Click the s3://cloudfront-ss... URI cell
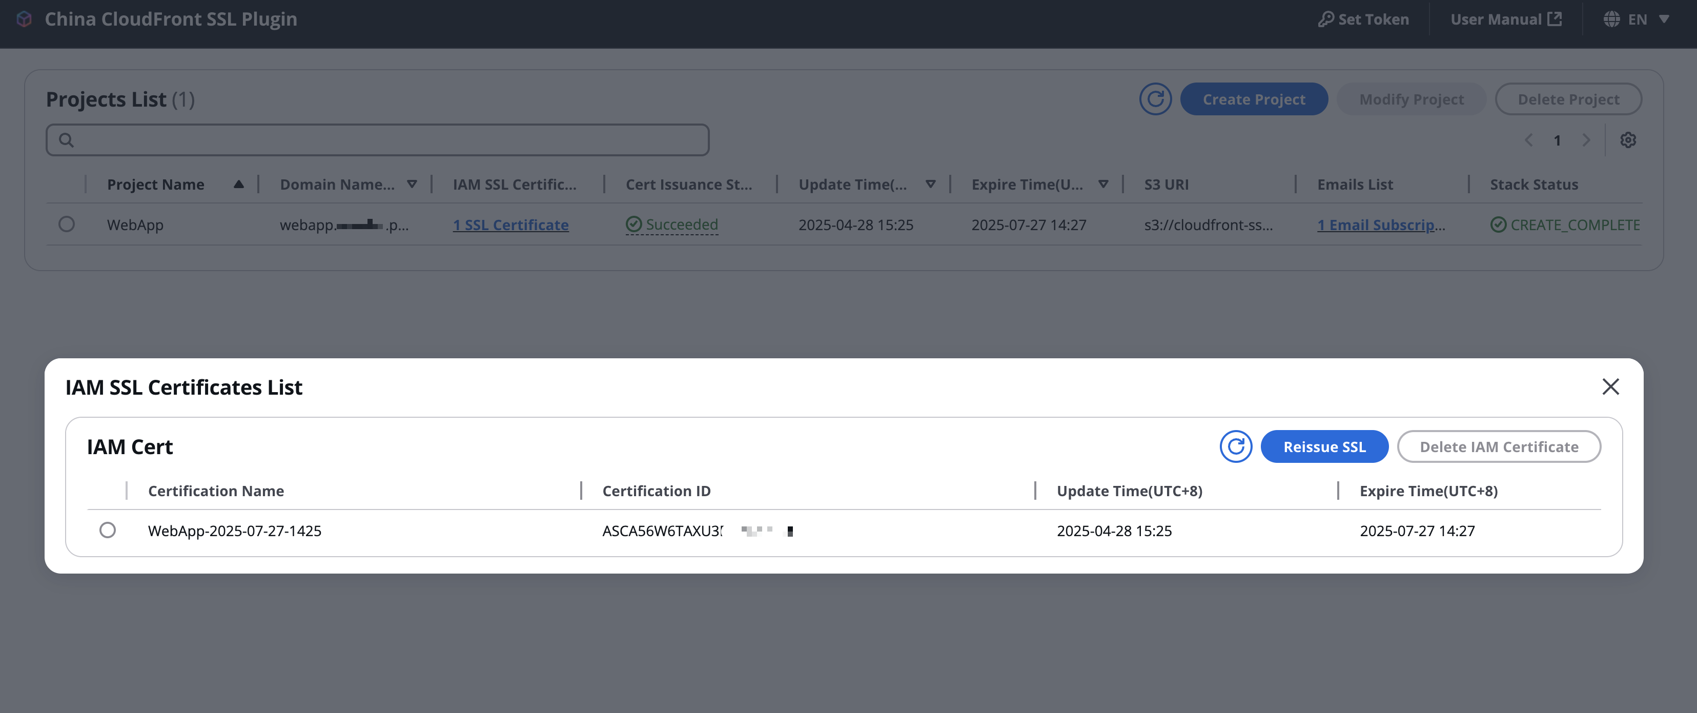Image resolution: width=1697 pixels, height=713 pixels. click(1208, 225)
